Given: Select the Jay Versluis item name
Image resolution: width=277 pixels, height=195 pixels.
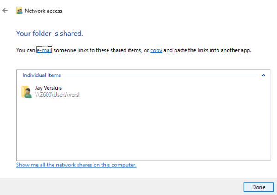Looking at the screenshot, I should [48, 88].
